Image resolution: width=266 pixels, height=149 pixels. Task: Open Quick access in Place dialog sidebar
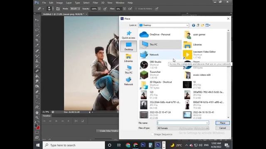coord(128,35)
